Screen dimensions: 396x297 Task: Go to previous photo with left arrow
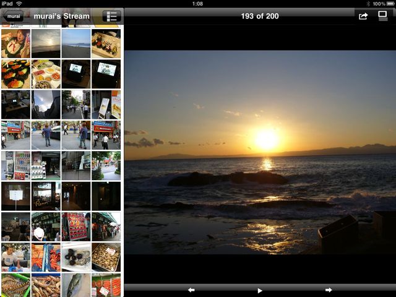click(191, 290)
